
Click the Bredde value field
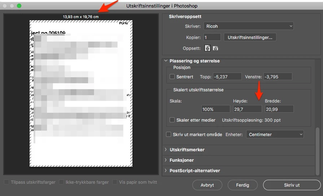tap(279, 109)
